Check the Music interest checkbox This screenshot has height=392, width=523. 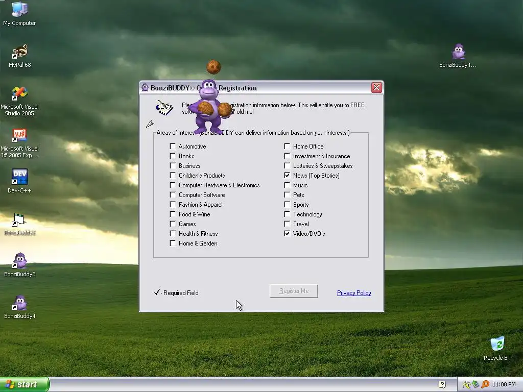[x=287, y=185]
